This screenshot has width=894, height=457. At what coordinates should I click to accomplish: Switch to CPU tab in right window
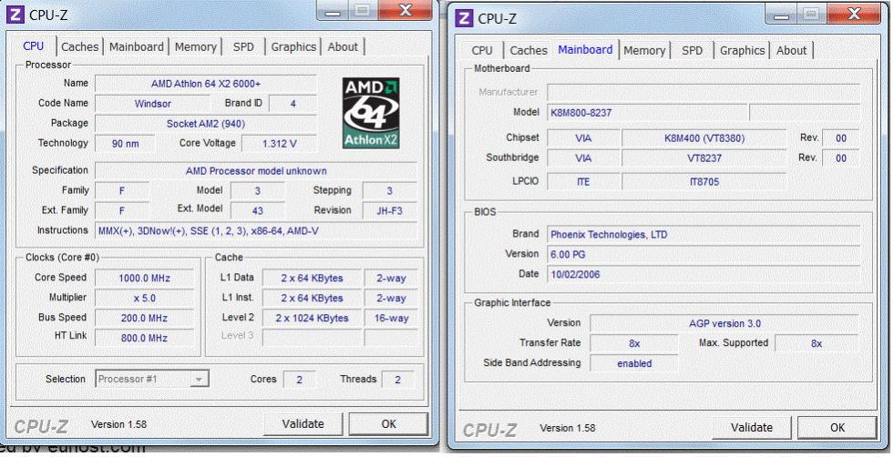(x=482, y=50)
